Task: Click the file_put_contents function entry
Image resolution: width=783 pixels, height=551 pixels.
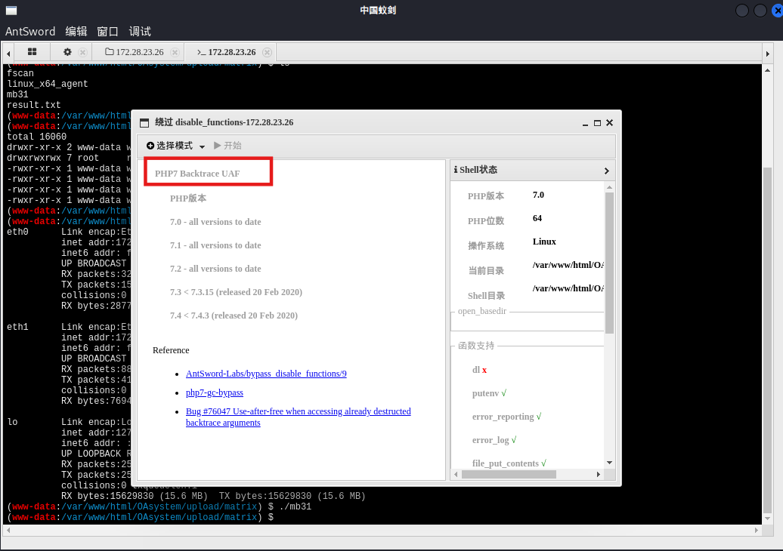Action: coord(509,463)
